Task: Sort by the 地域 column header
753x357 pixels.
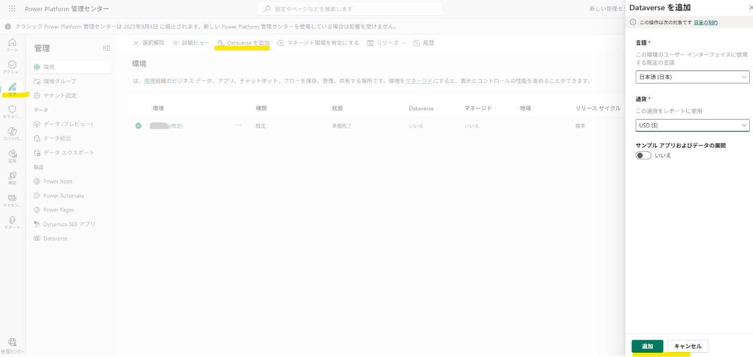Action: click(x=525, y=108)
